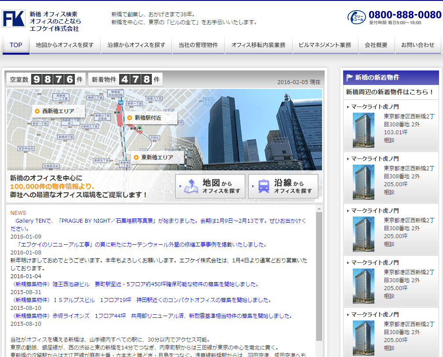
Task: Click the train icon on 沿線から button
Action: 264,187
